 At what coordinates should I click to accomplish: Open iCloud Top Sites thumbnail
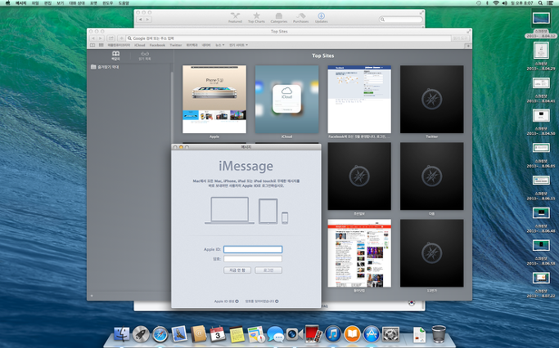coord(287,100)
